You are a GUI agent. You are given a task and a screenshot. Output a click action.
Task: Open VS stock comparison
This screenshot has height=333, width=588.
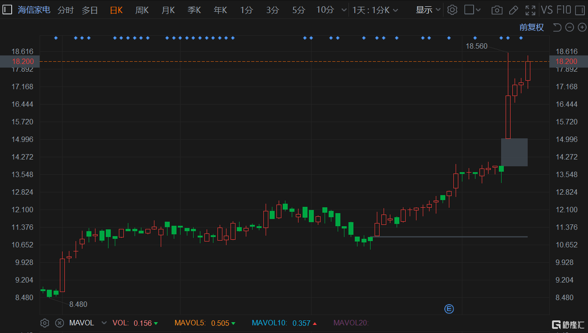pos(547,10)
